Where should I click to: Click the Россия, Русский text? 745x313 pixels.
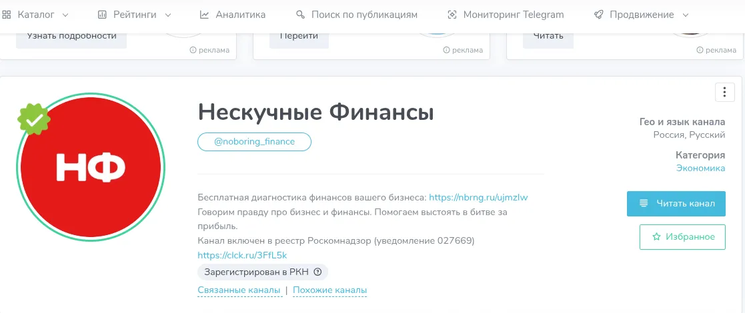point(690,135)
